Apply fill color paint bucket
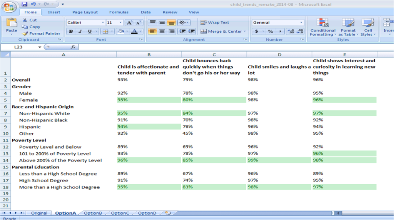The height and width of the screenshot is (220, 394). (121, 32)
